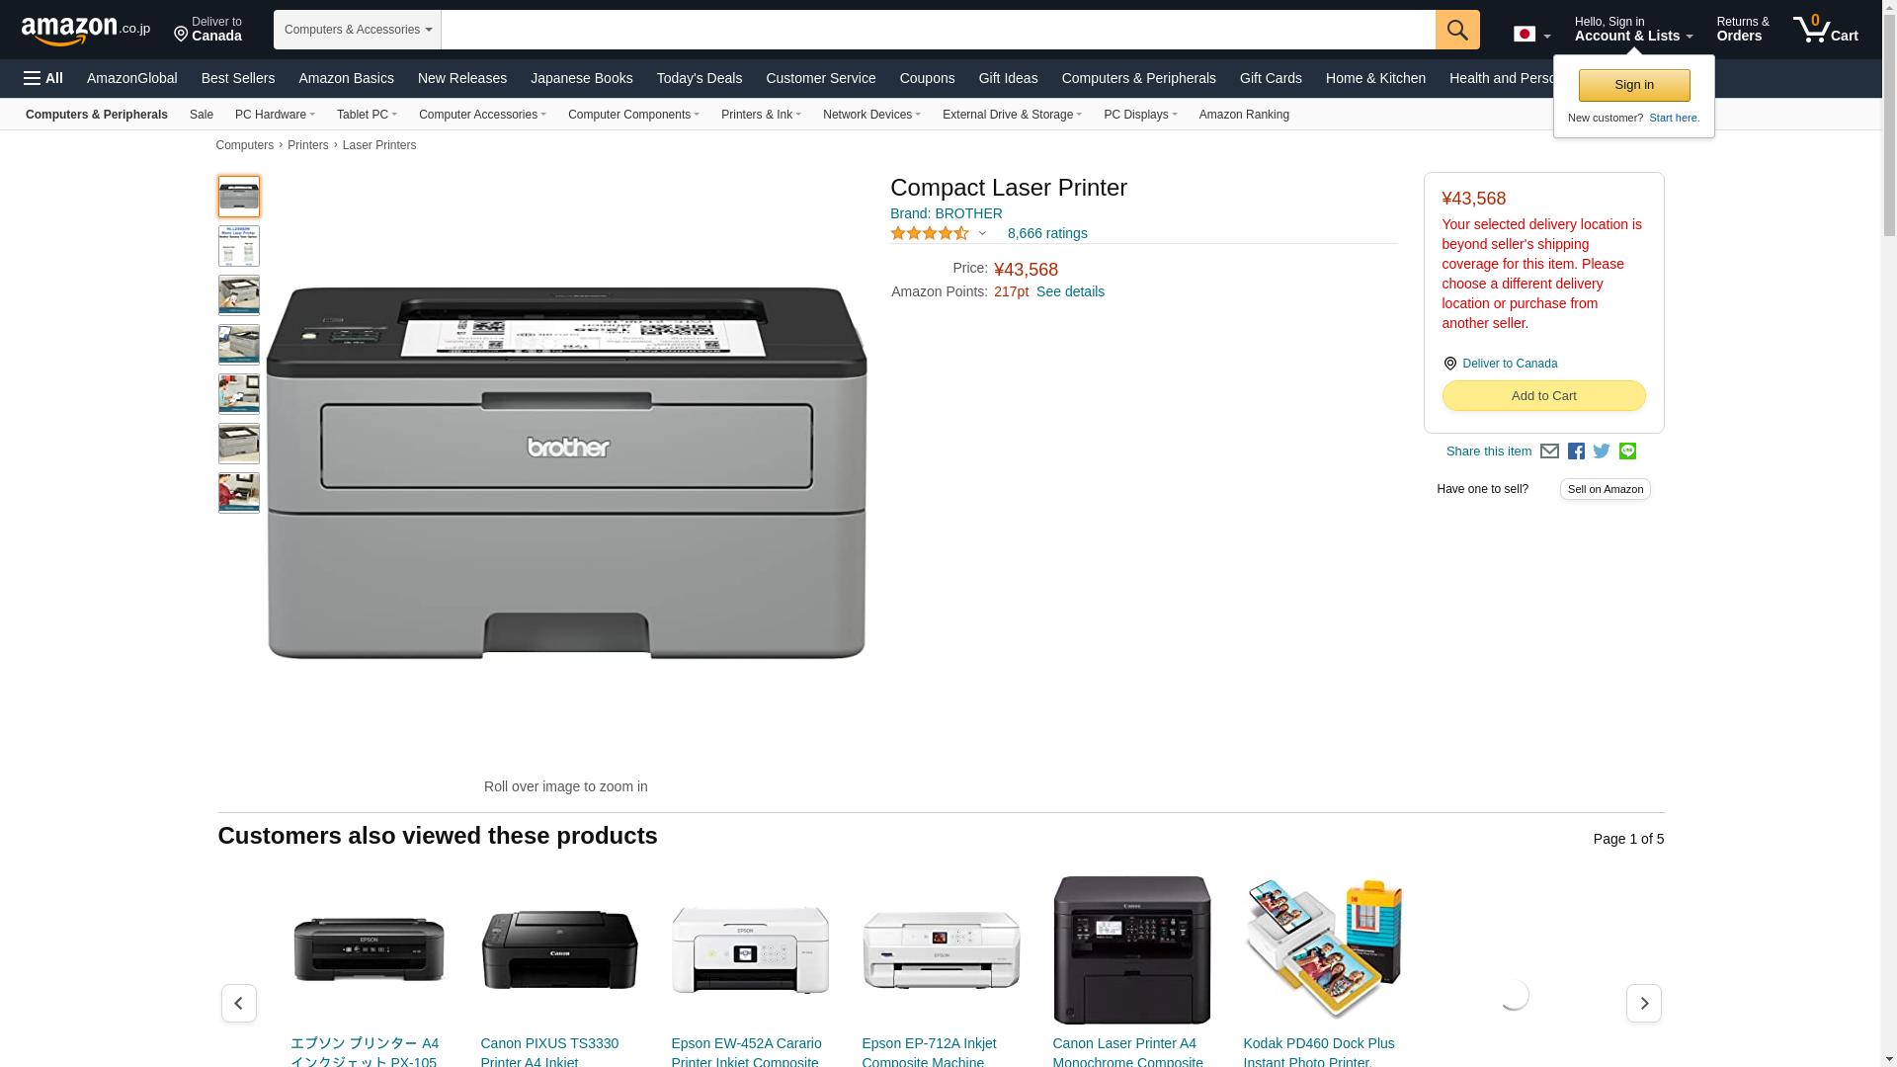
Task: Go to the Amazon.co.jp home logo
Action: tap(86, 31)
